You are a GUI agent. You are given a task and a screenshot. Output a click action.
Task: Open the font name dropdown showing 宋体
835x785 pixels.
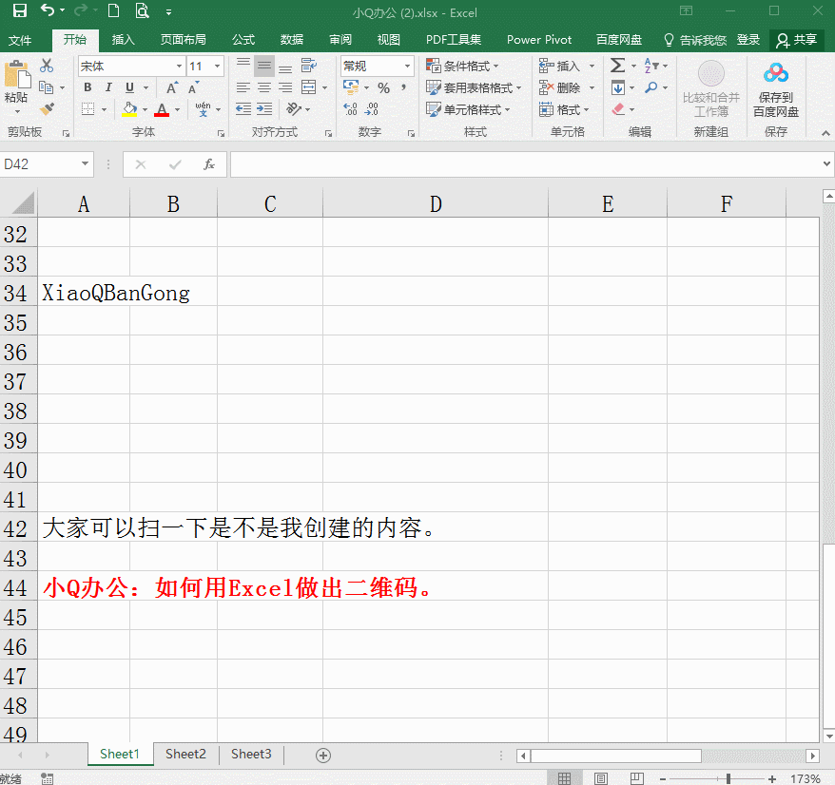(x=180, y=66)
